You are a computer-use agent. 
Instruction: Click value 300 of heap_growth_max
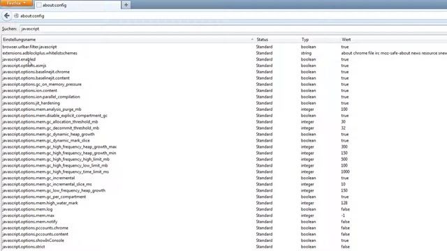coord(344,147)
